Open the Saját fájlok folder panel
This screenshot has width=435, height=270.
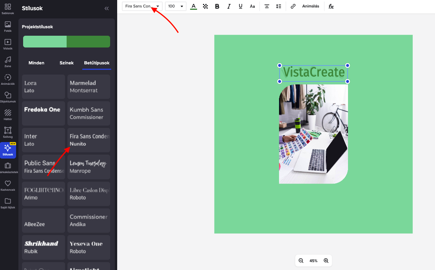(x=8, y=203)
